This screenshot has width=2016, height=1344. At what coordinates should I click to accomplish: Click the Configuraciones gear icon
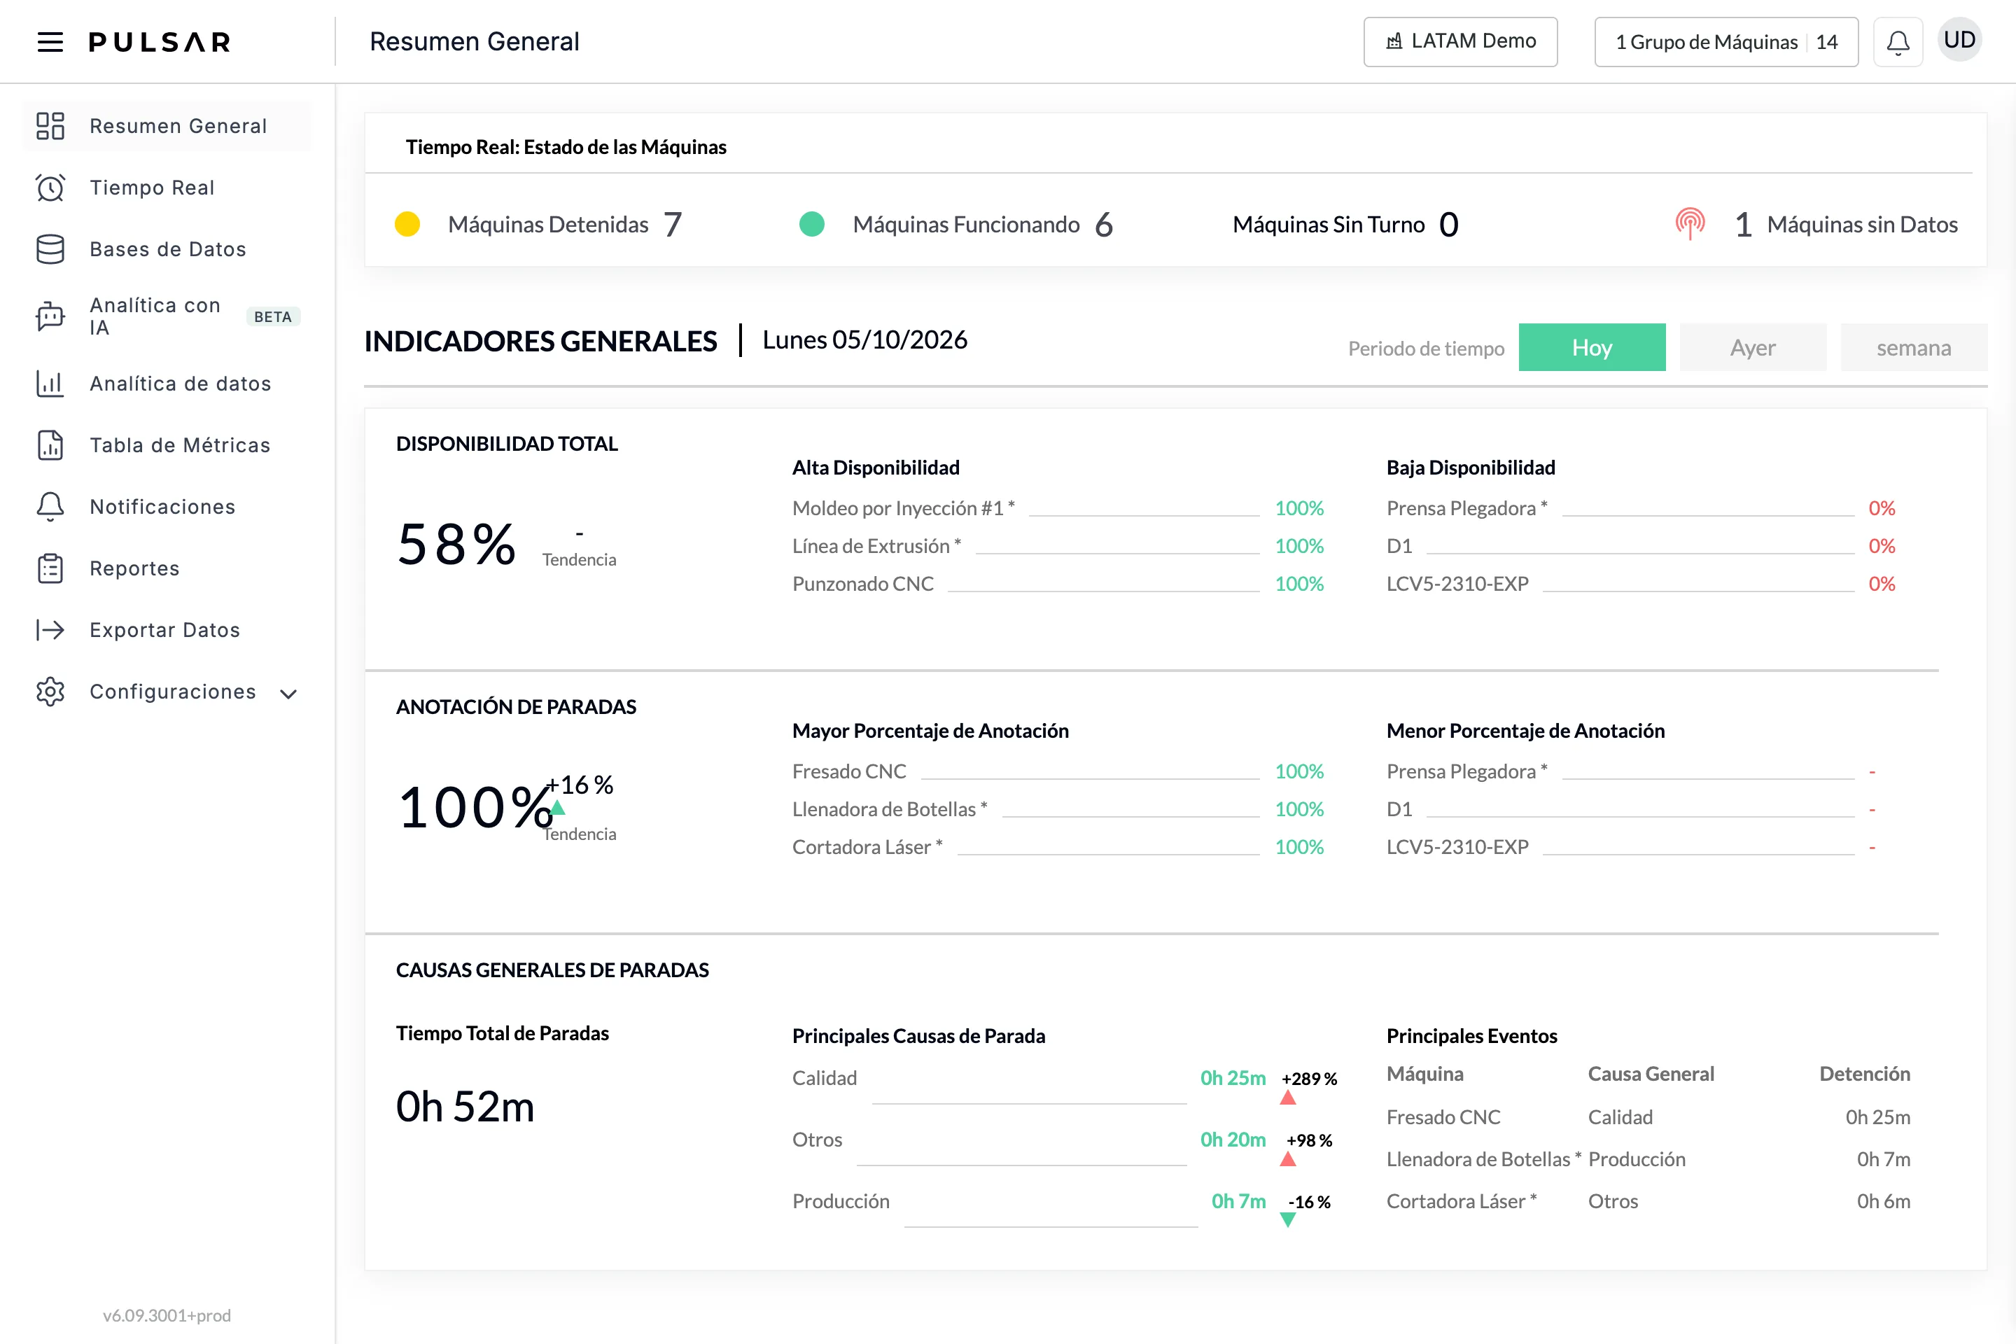click(x=50, y=692)
